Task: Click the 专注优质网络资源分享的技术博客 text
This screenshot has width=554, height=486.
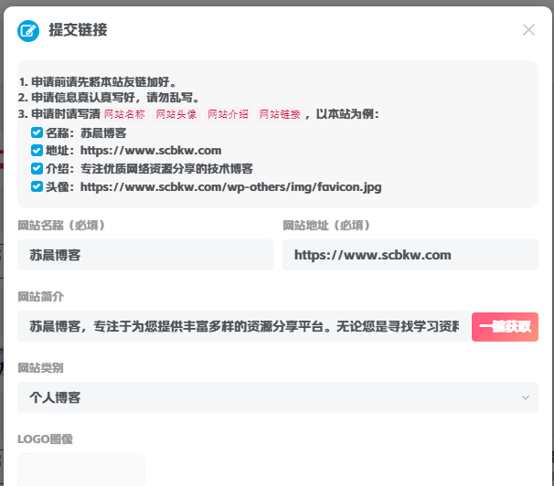Action: click(166, 169)
